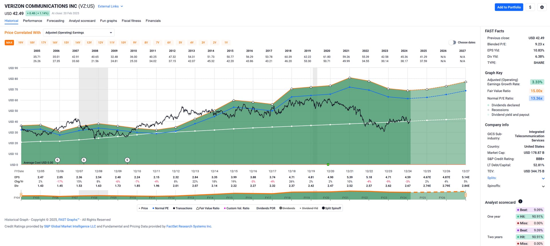
Task: Open Adjusted (Operating) Earnings dropdown
Action: click(x=79, y=33)
